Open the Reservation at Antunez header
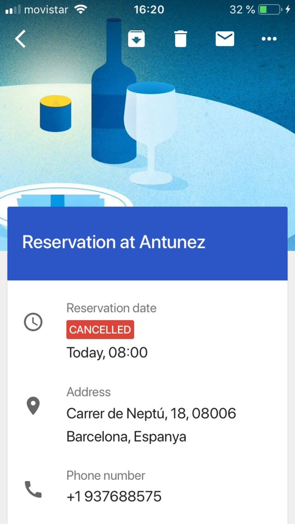Viewport: 295px width, 524px height. tap(114, 242)
